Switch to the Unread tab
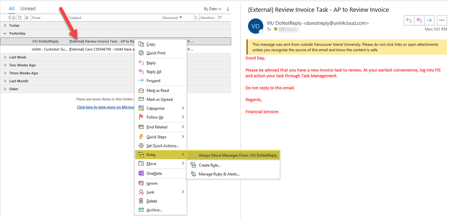This screenshot has width=449, height=218. [x=28, y=8]
